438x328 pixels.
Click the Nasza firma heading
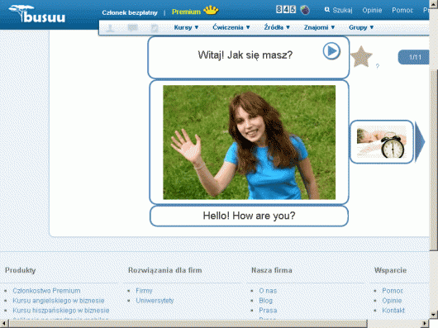(272, 270)
